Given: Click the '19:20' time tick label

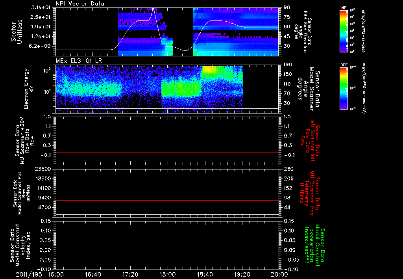Looking at the screenshot, I should coord(242,274).
